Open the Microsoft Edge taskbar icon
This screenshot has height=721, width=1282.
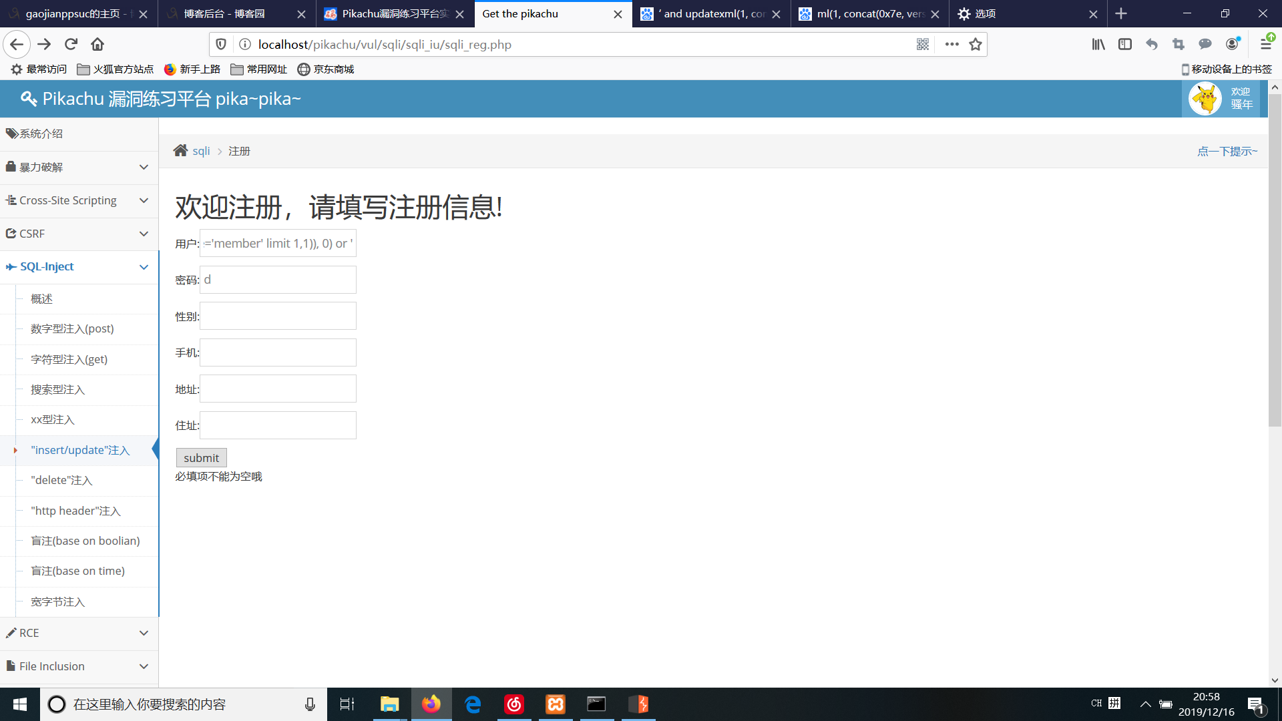pos(473,704)
